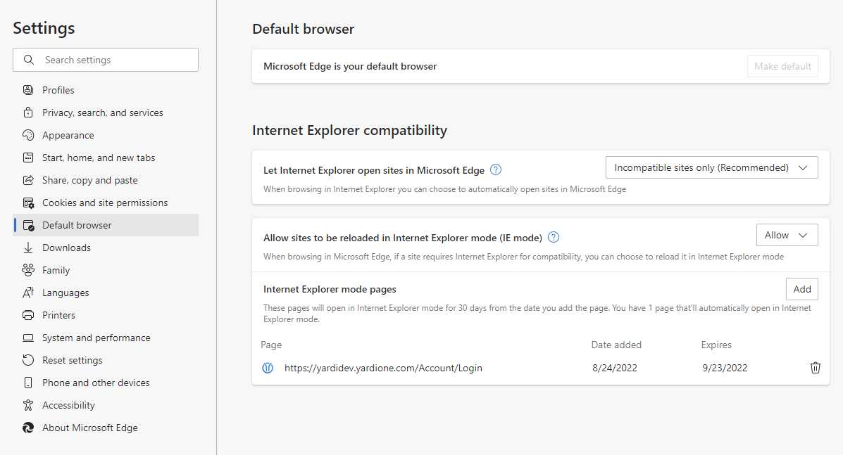Select Share, copy and paste
The width and height of the screenshot is (843, 455).
tap(106, 180)
